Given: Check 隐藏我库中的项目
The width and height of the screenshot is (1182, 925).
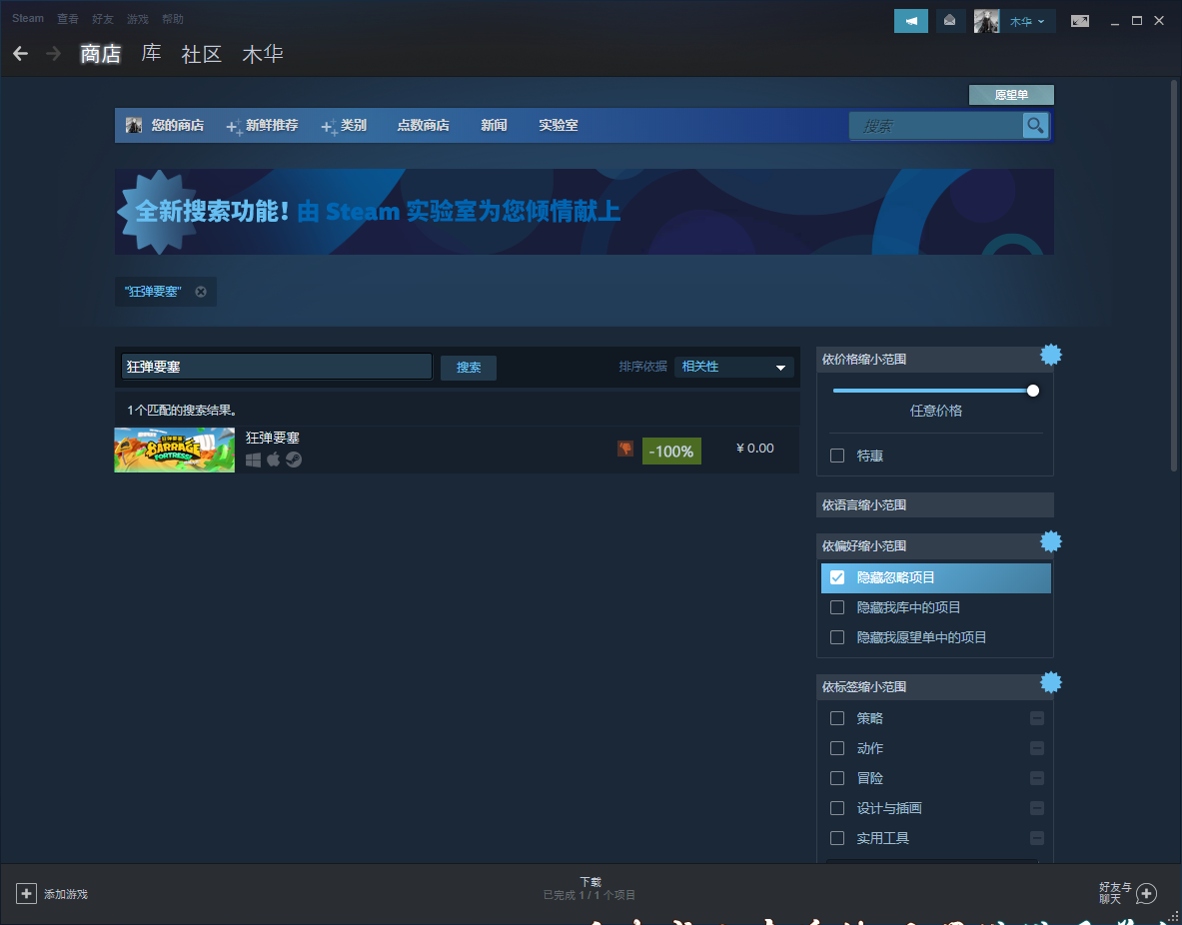Looking at the screenshot, I should pos(836,607).
